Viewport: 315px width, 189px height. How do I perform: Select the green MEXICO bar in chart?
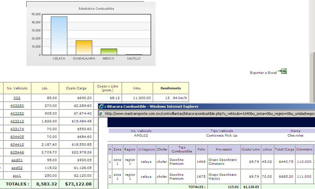tap(109, 52)
